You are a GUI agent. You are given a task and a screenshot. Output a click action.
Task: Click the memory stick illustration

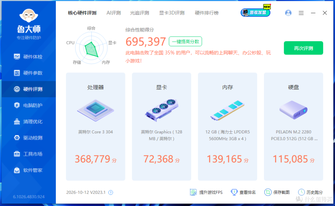pos(227,110)
